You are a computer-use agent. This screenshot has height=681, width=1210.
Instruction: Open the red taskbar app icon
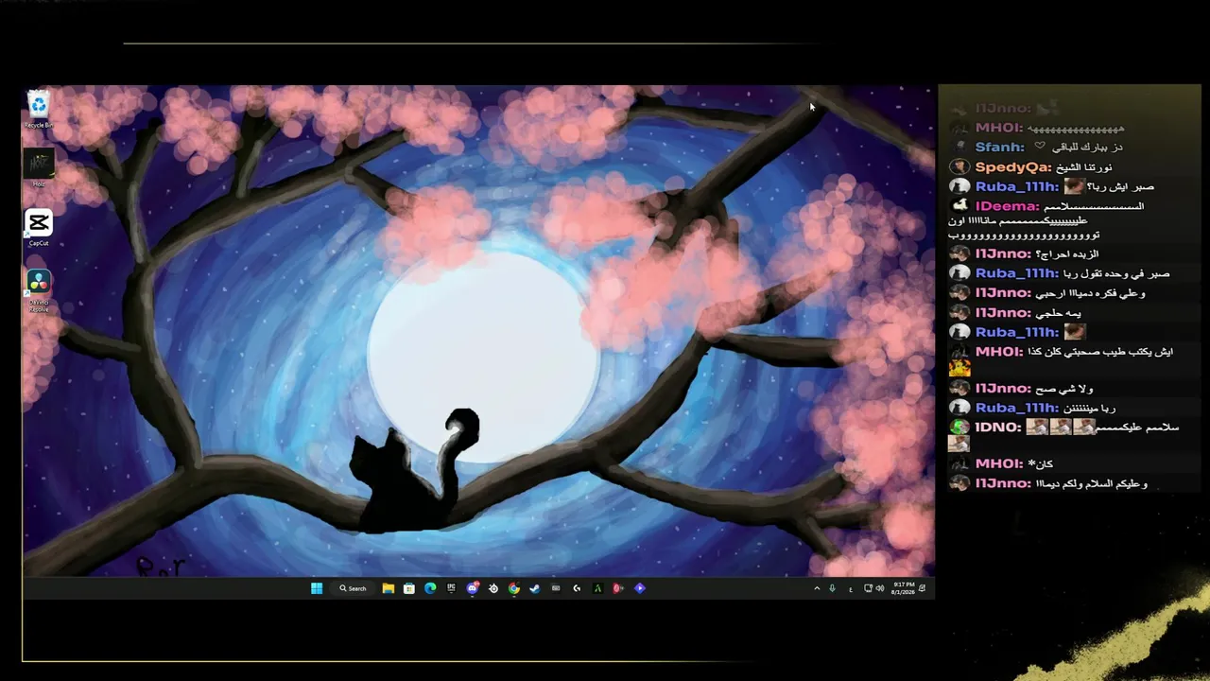[618, 588]
